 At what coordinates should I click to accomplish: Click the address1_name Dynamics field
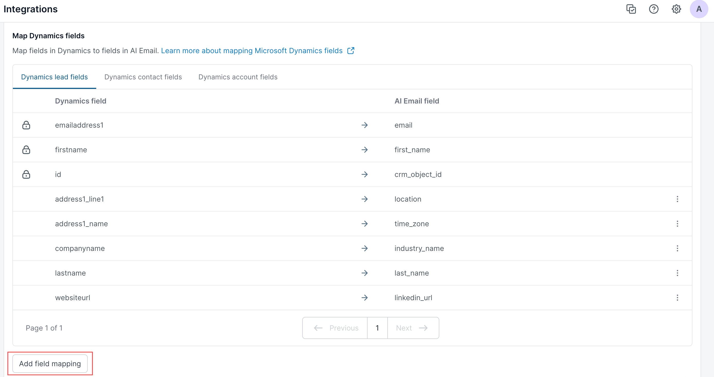coord(82,224)
